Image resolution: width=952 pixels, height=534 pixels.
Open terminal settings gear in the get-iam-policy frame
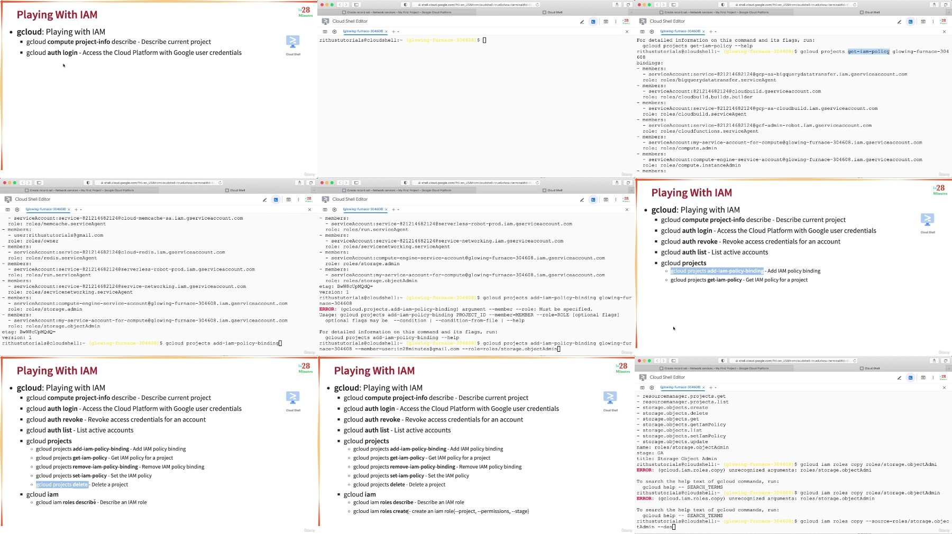tap(652, 32)
